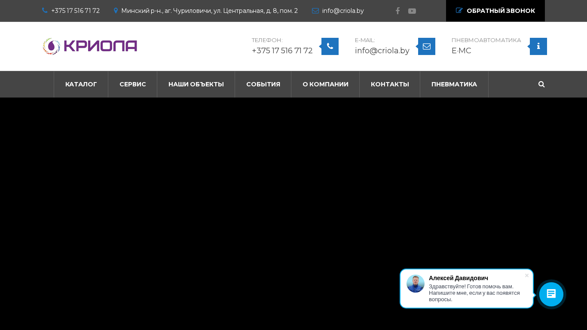The image size is (587, 330).
Task: Open the Facebook page icon
Action: (397, 11)
